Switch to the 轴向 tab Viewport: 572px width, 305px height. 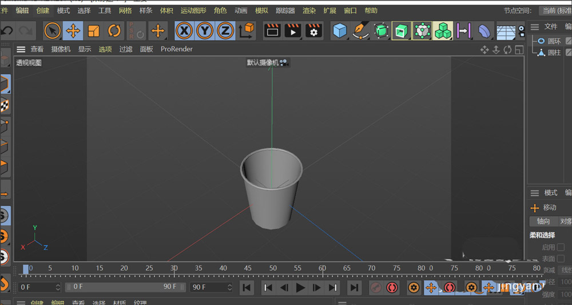coord(543,221)
